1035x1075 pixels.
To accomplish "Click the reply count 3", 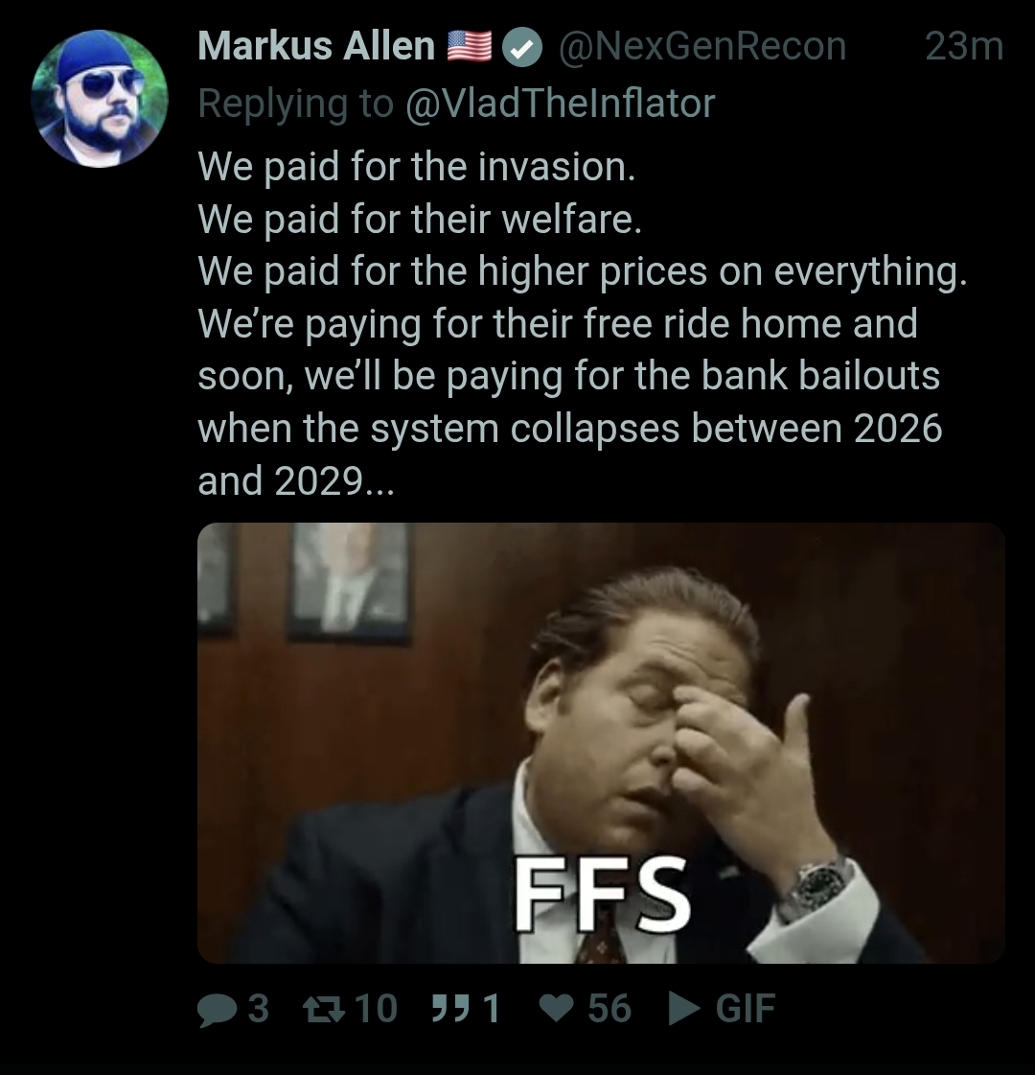I will pyautogui.click(x=258, y=1009).
